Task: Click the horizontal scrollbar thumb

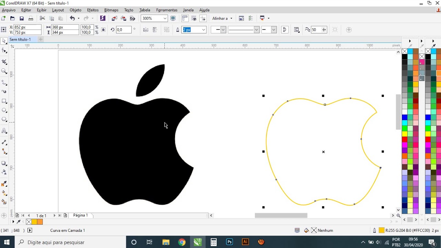Action: 281,215
